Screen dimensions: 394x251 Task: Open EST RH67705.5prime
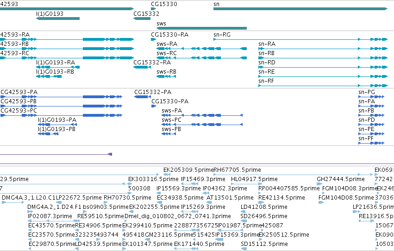pos(293,175)
